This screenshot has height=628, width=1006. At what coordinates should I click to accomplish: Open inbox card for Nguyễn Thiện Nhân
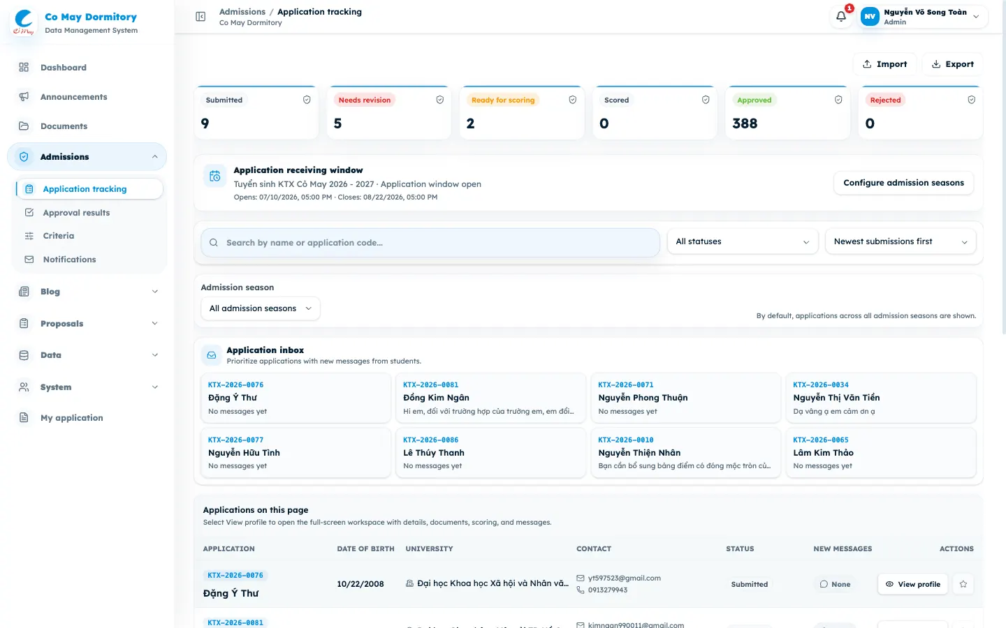point(685,453)
